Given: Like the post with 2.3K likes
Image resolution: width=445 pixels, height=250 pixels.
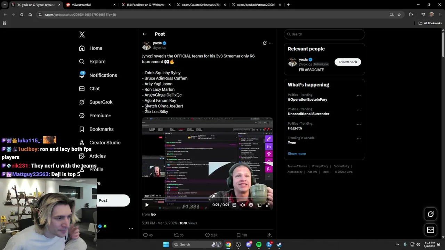Looking at the screenshot, I should tap(211, 235).
